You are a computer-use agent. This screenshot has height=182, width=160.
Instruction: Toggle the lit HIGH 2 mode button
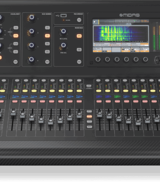16,36
